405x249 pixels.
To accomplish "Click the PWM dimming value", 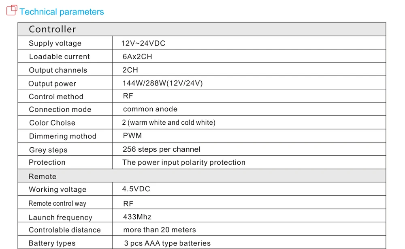I will [132, 136].
